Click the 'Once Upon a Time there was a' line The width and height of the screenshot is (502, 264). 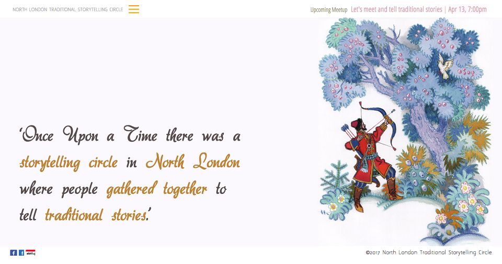click(130, 134)
